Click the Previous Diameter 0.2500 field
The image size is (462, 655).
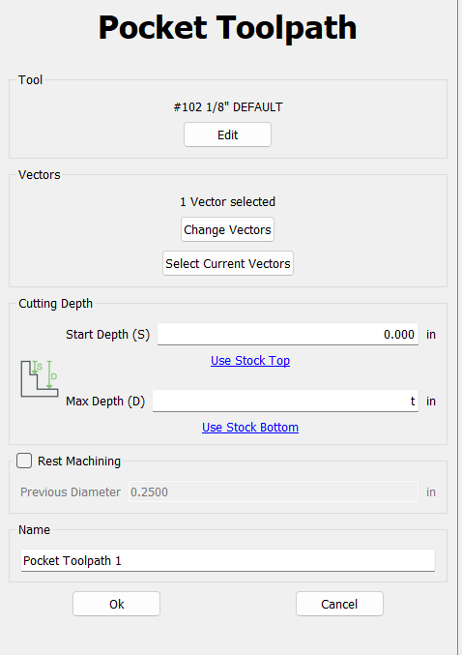pyautogui.click(x=273, y=491)
